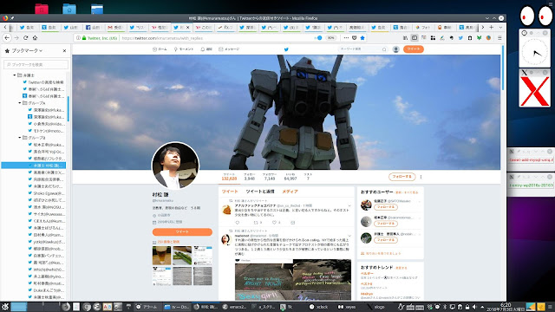Click the following count 3,848 stat
This screenshot has height=312, width=555.
point(250,177)
